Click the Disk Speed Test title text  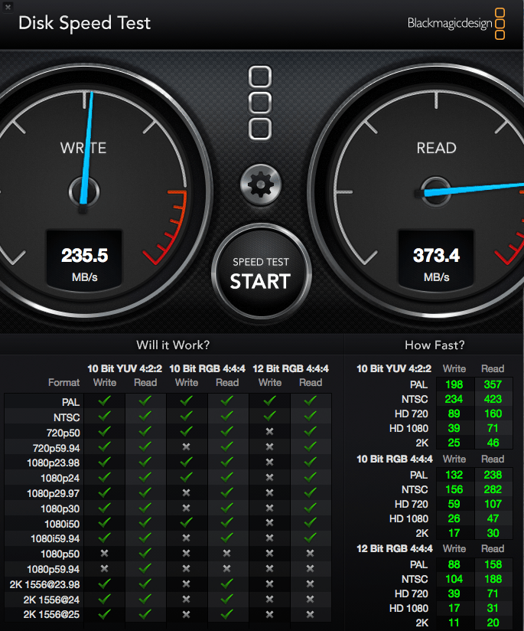click(x=85, y=22)
